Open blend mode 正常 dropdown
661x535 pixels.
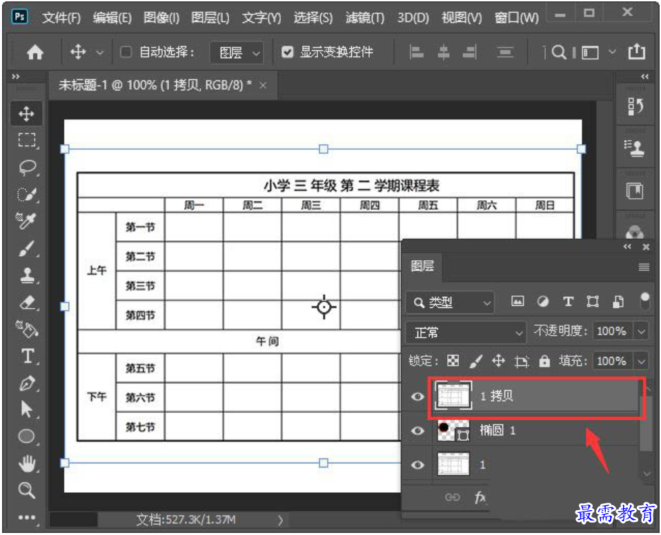[466, 333]
